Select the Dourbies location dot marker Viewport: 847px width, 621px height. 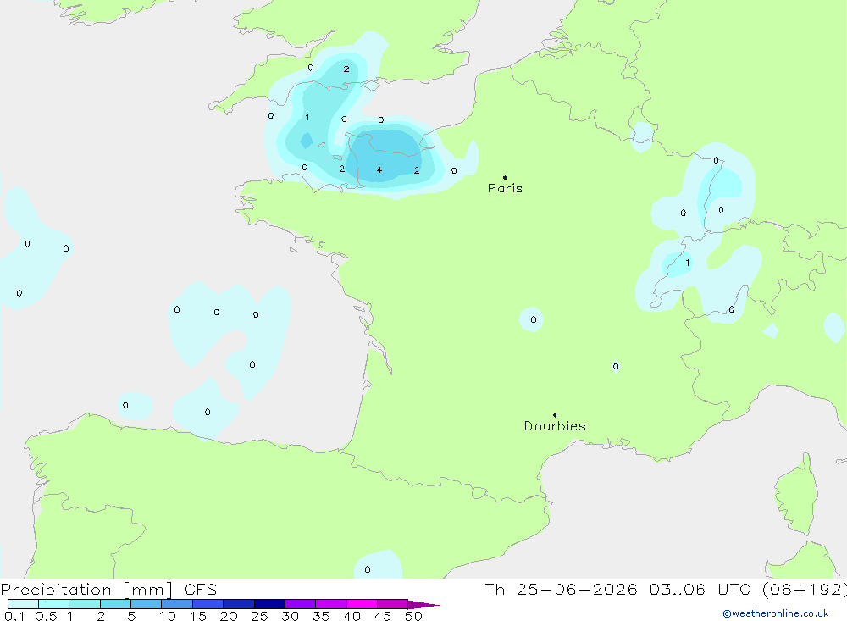pos(555,415)
